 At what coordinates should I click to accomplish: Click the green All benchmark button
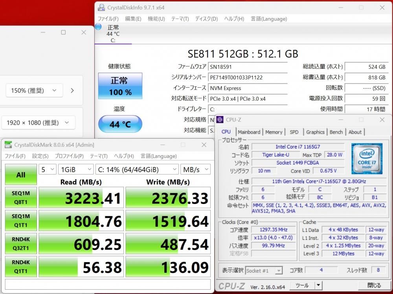[x=21, y=175]
